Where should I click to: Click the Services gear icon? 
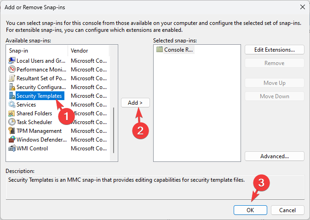coord(12,104)
